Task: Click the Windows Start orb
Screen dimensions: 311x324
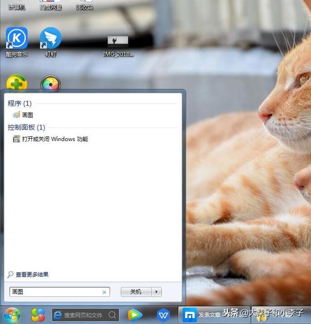Action: (x=12, y=315)
